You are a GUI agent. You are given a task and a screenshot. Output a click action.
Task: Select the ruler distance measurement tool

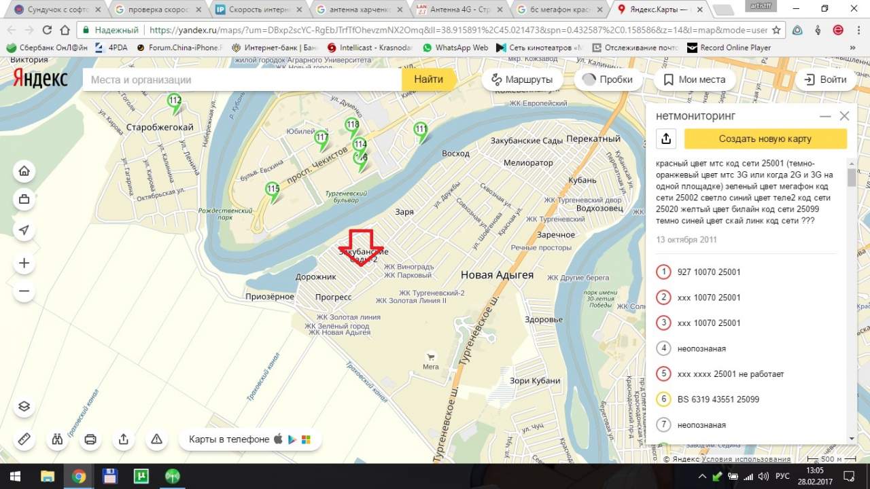(x=24, y=439)
